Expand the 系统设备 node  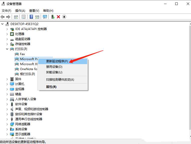[7, 129]
